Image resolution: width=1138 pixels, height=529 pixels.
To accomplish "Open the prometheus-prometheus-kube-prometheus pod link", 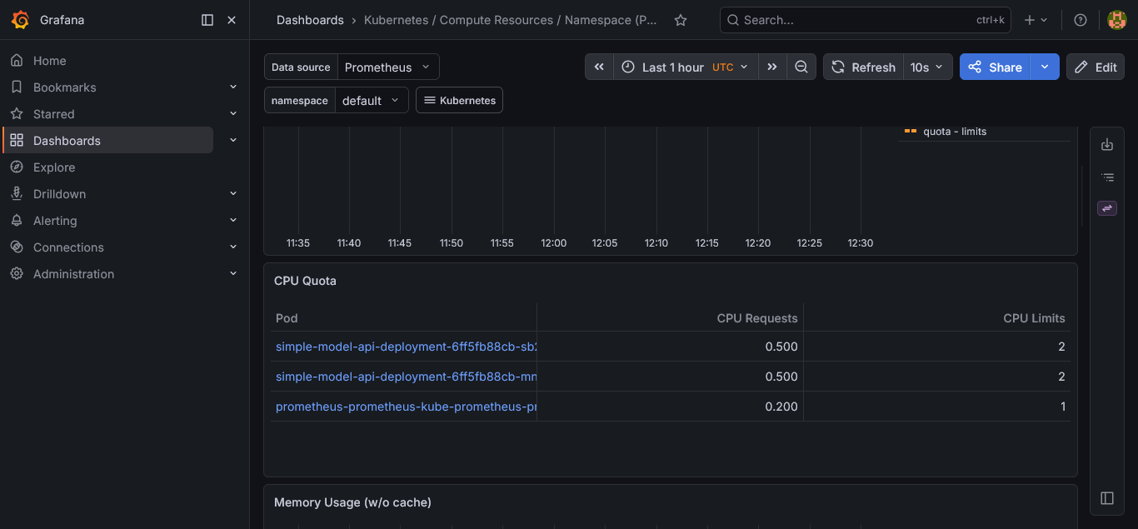I will coord(406,407).
